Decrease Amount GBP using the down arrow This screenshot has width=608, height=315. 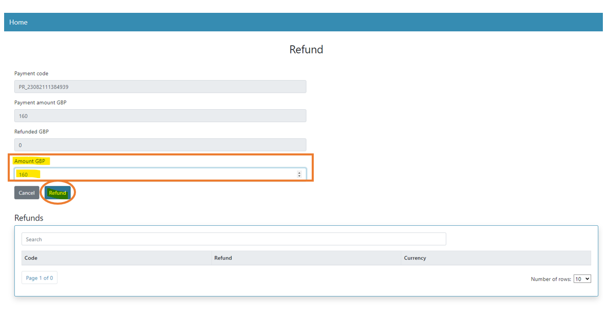click(299, 176)
